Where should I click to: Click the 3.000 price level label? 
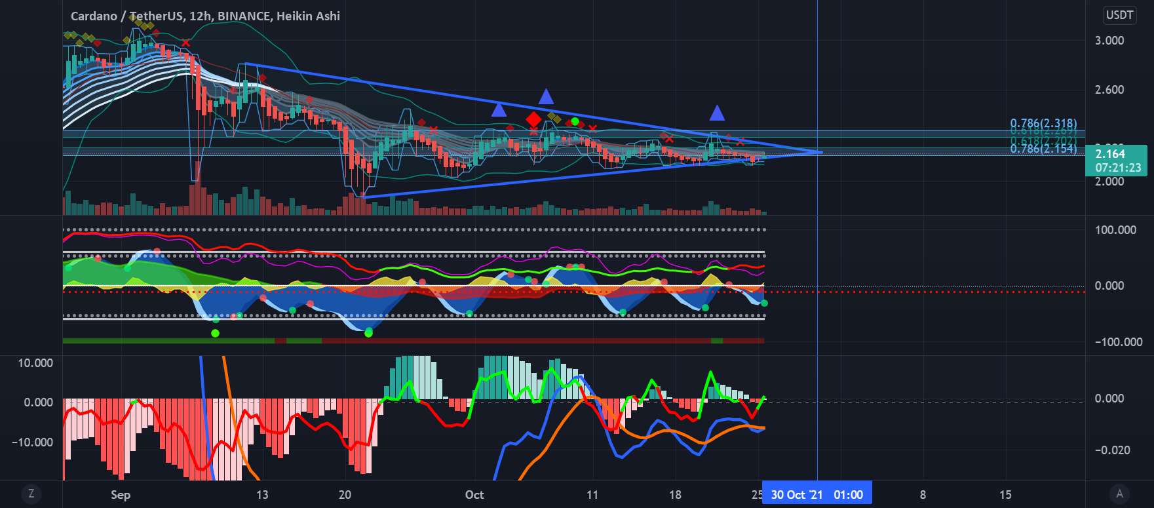1109,41
